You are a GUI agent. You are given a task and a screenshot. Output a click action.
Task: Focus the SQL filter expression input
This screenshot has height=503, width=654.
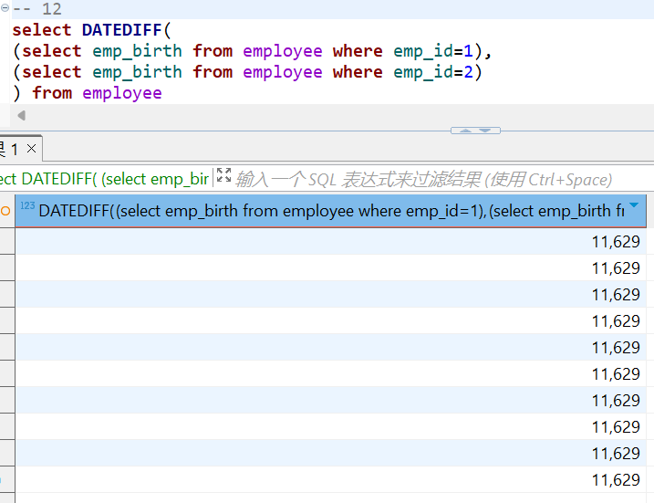pos(423,179)
